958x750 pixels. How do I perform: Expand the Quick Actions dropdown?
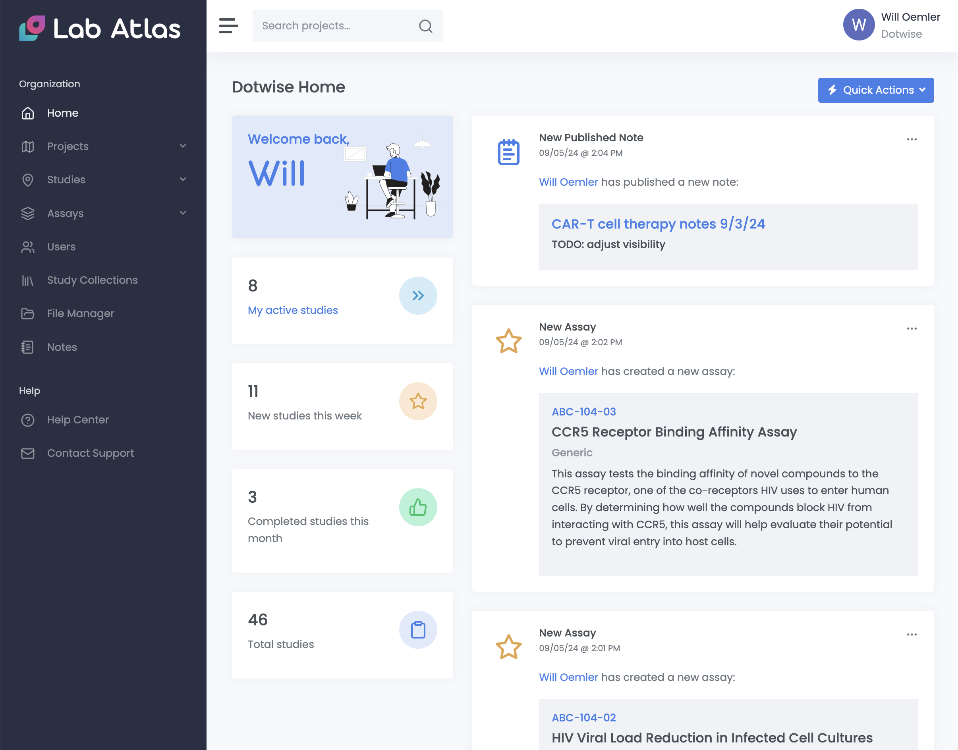pos(876,90)
